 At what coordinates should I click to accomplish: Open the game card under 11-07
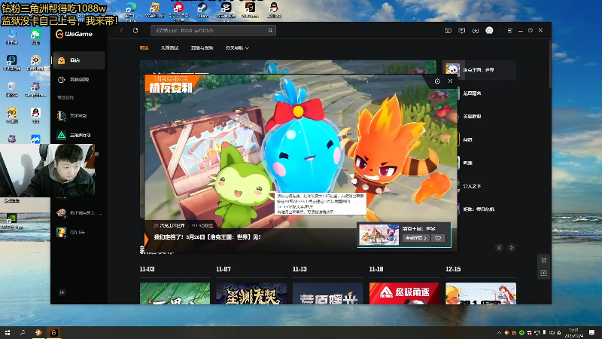point(251,294)
